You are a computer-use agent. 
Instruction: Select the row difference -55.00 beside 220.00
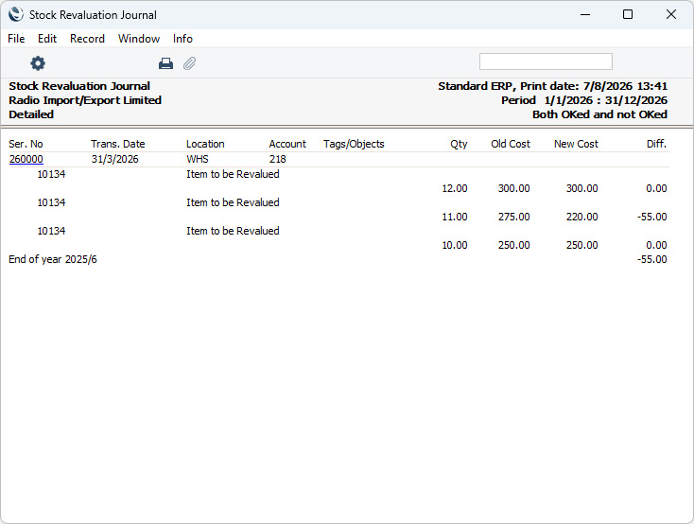click(652, 217)
